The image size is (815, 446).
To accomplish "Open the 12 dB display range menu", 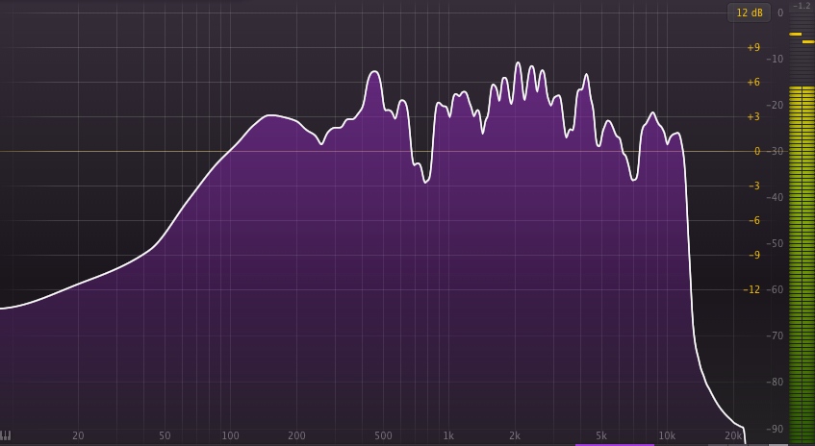I will pos(749,13).
